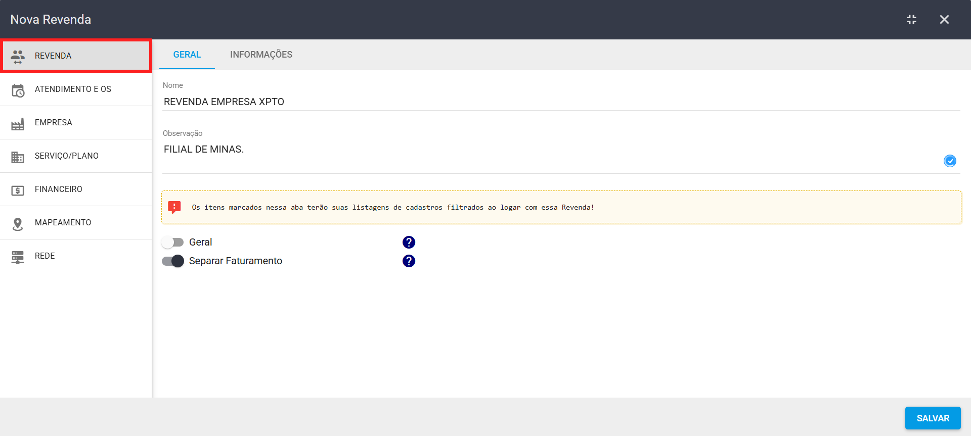This screenshot has height=436, width=971.
Task: Open REDE section
Action: pos(76,256)
